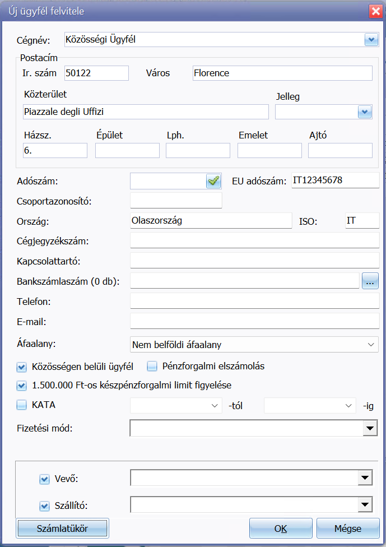Uncheck the Vevő checkbox

point(45,479)
